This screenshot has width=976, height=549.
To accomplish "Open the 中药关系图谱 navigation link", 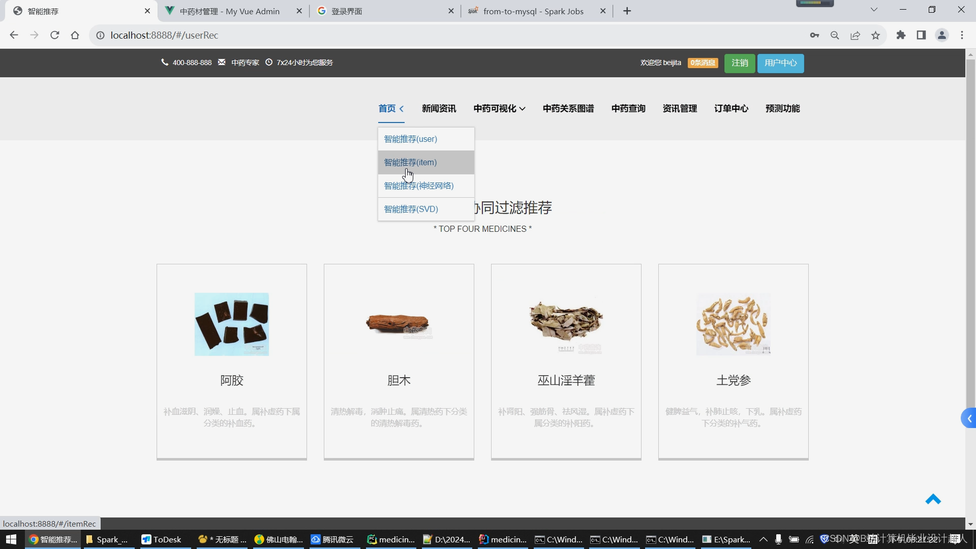I will click(568, 108).
